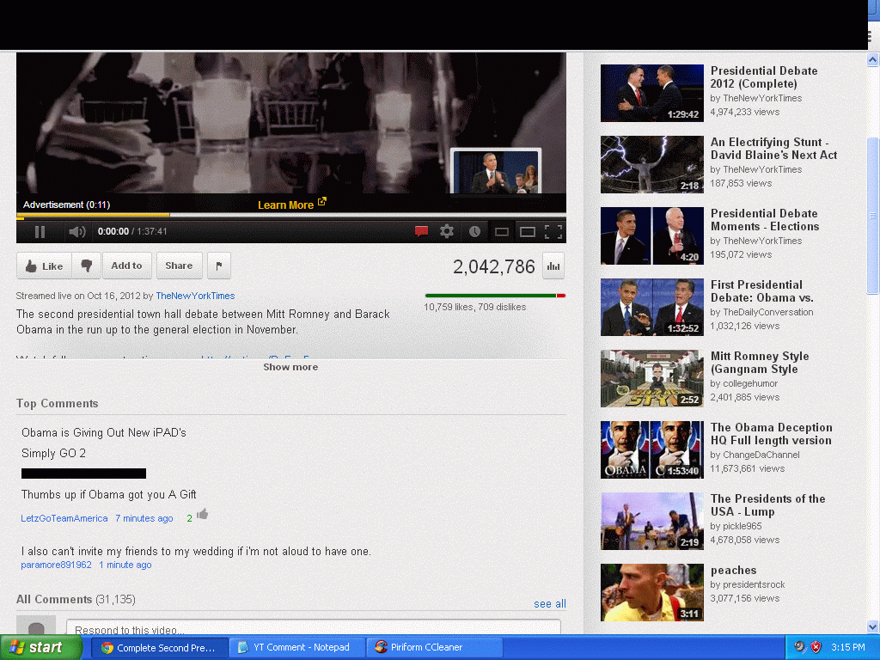Switch to small player size icon

tap(502, 232)
